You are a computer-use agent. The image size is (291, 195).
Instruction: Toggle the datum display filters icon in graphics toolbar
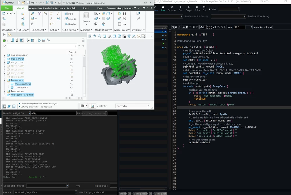139,36
